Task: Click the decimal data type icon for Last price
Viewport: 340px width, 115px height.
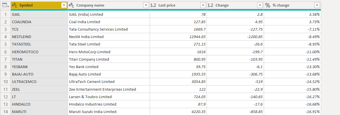Action: [153, 5]
